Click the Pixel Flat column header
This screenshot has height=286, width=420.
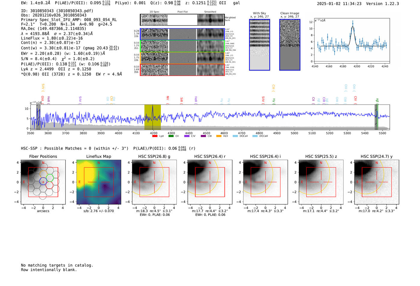(x=182, y=12)
